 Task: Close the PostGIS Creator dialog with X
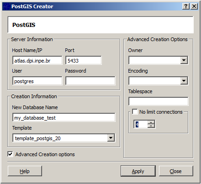(x=194, y=6)
